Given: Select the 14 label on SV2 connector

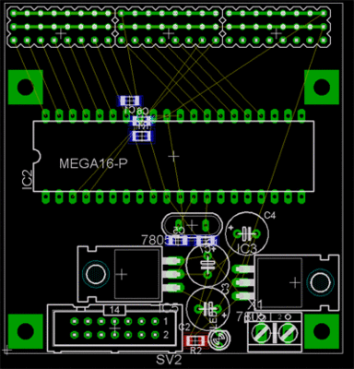Looking at the screenshot, I should pos(114,310).
